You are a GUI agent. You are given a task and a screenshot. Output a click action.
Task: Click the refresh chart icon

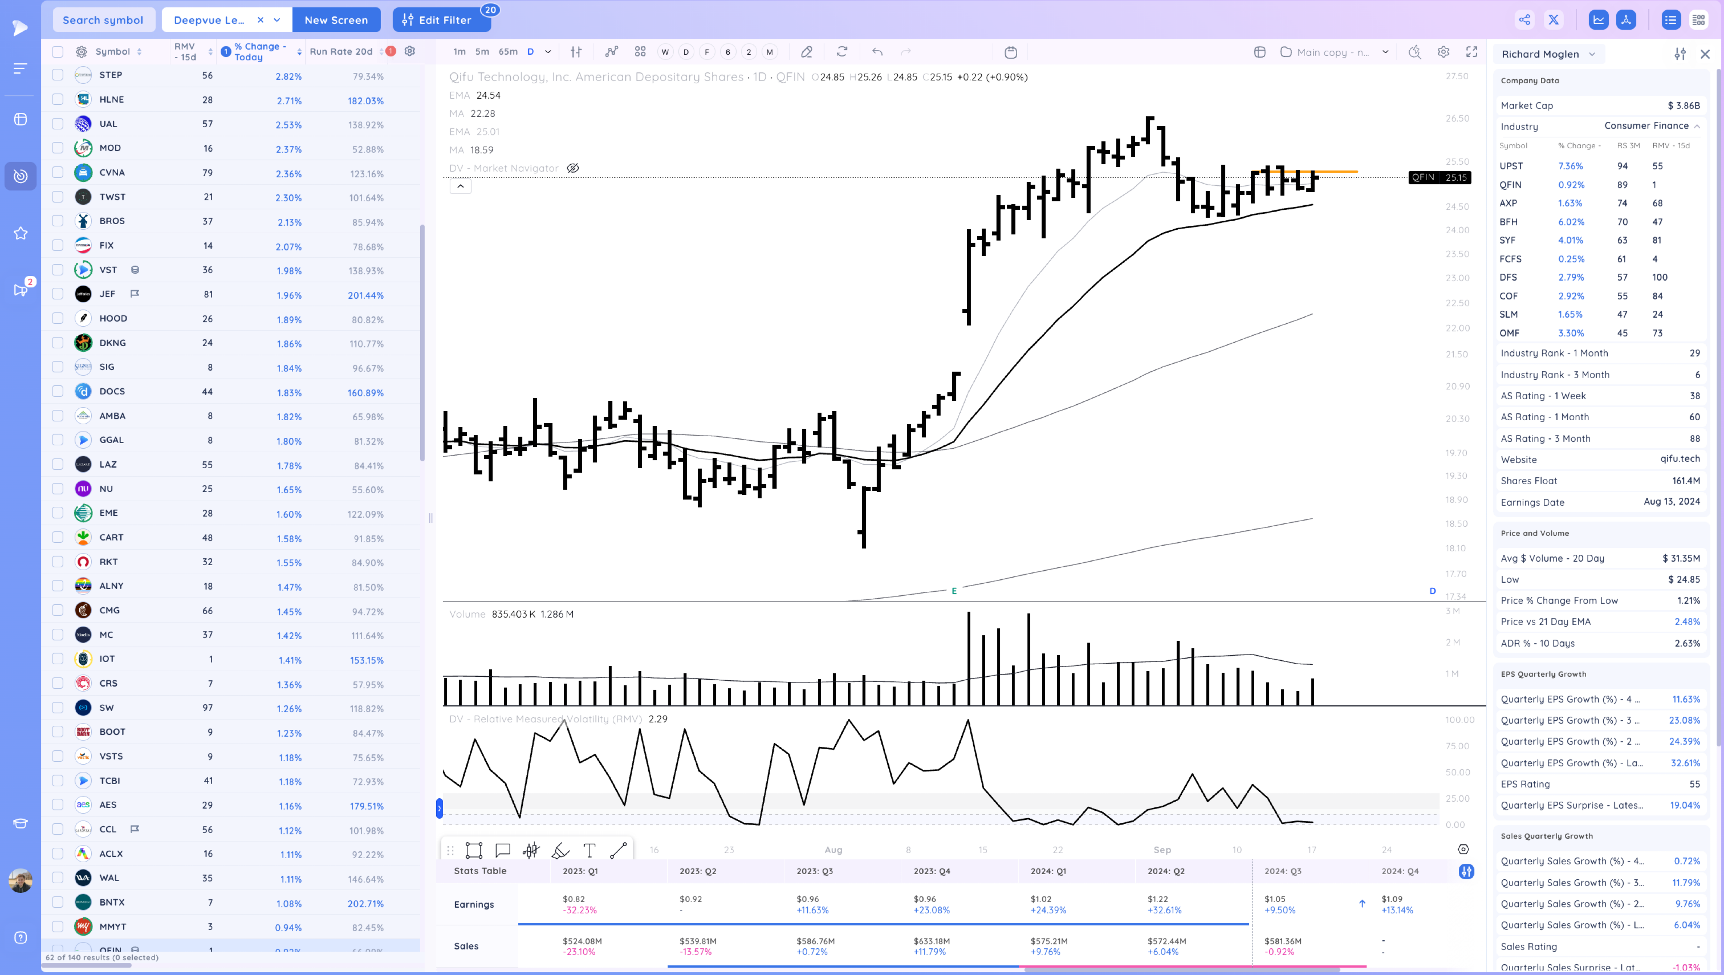[x=842, y=52]
